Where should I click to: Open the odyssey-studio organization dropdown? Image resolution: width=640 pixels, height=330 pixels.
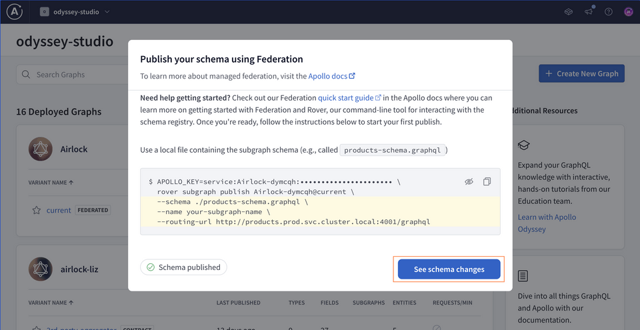tap(75, 12)
